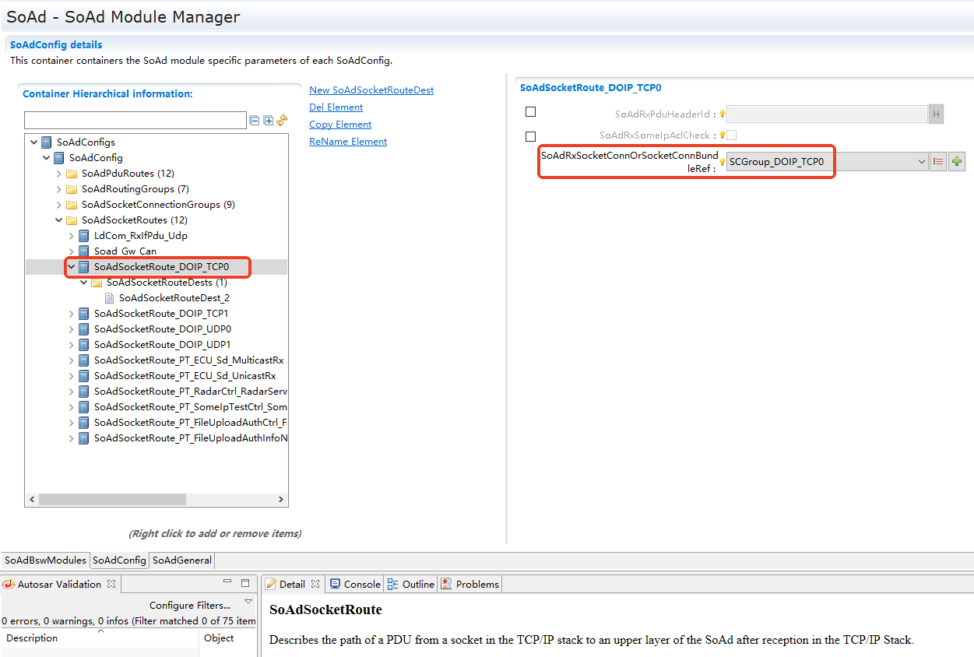Click the collapse all tree icon
The width and height of the screenshot is (974, 657).
(254, 121)
